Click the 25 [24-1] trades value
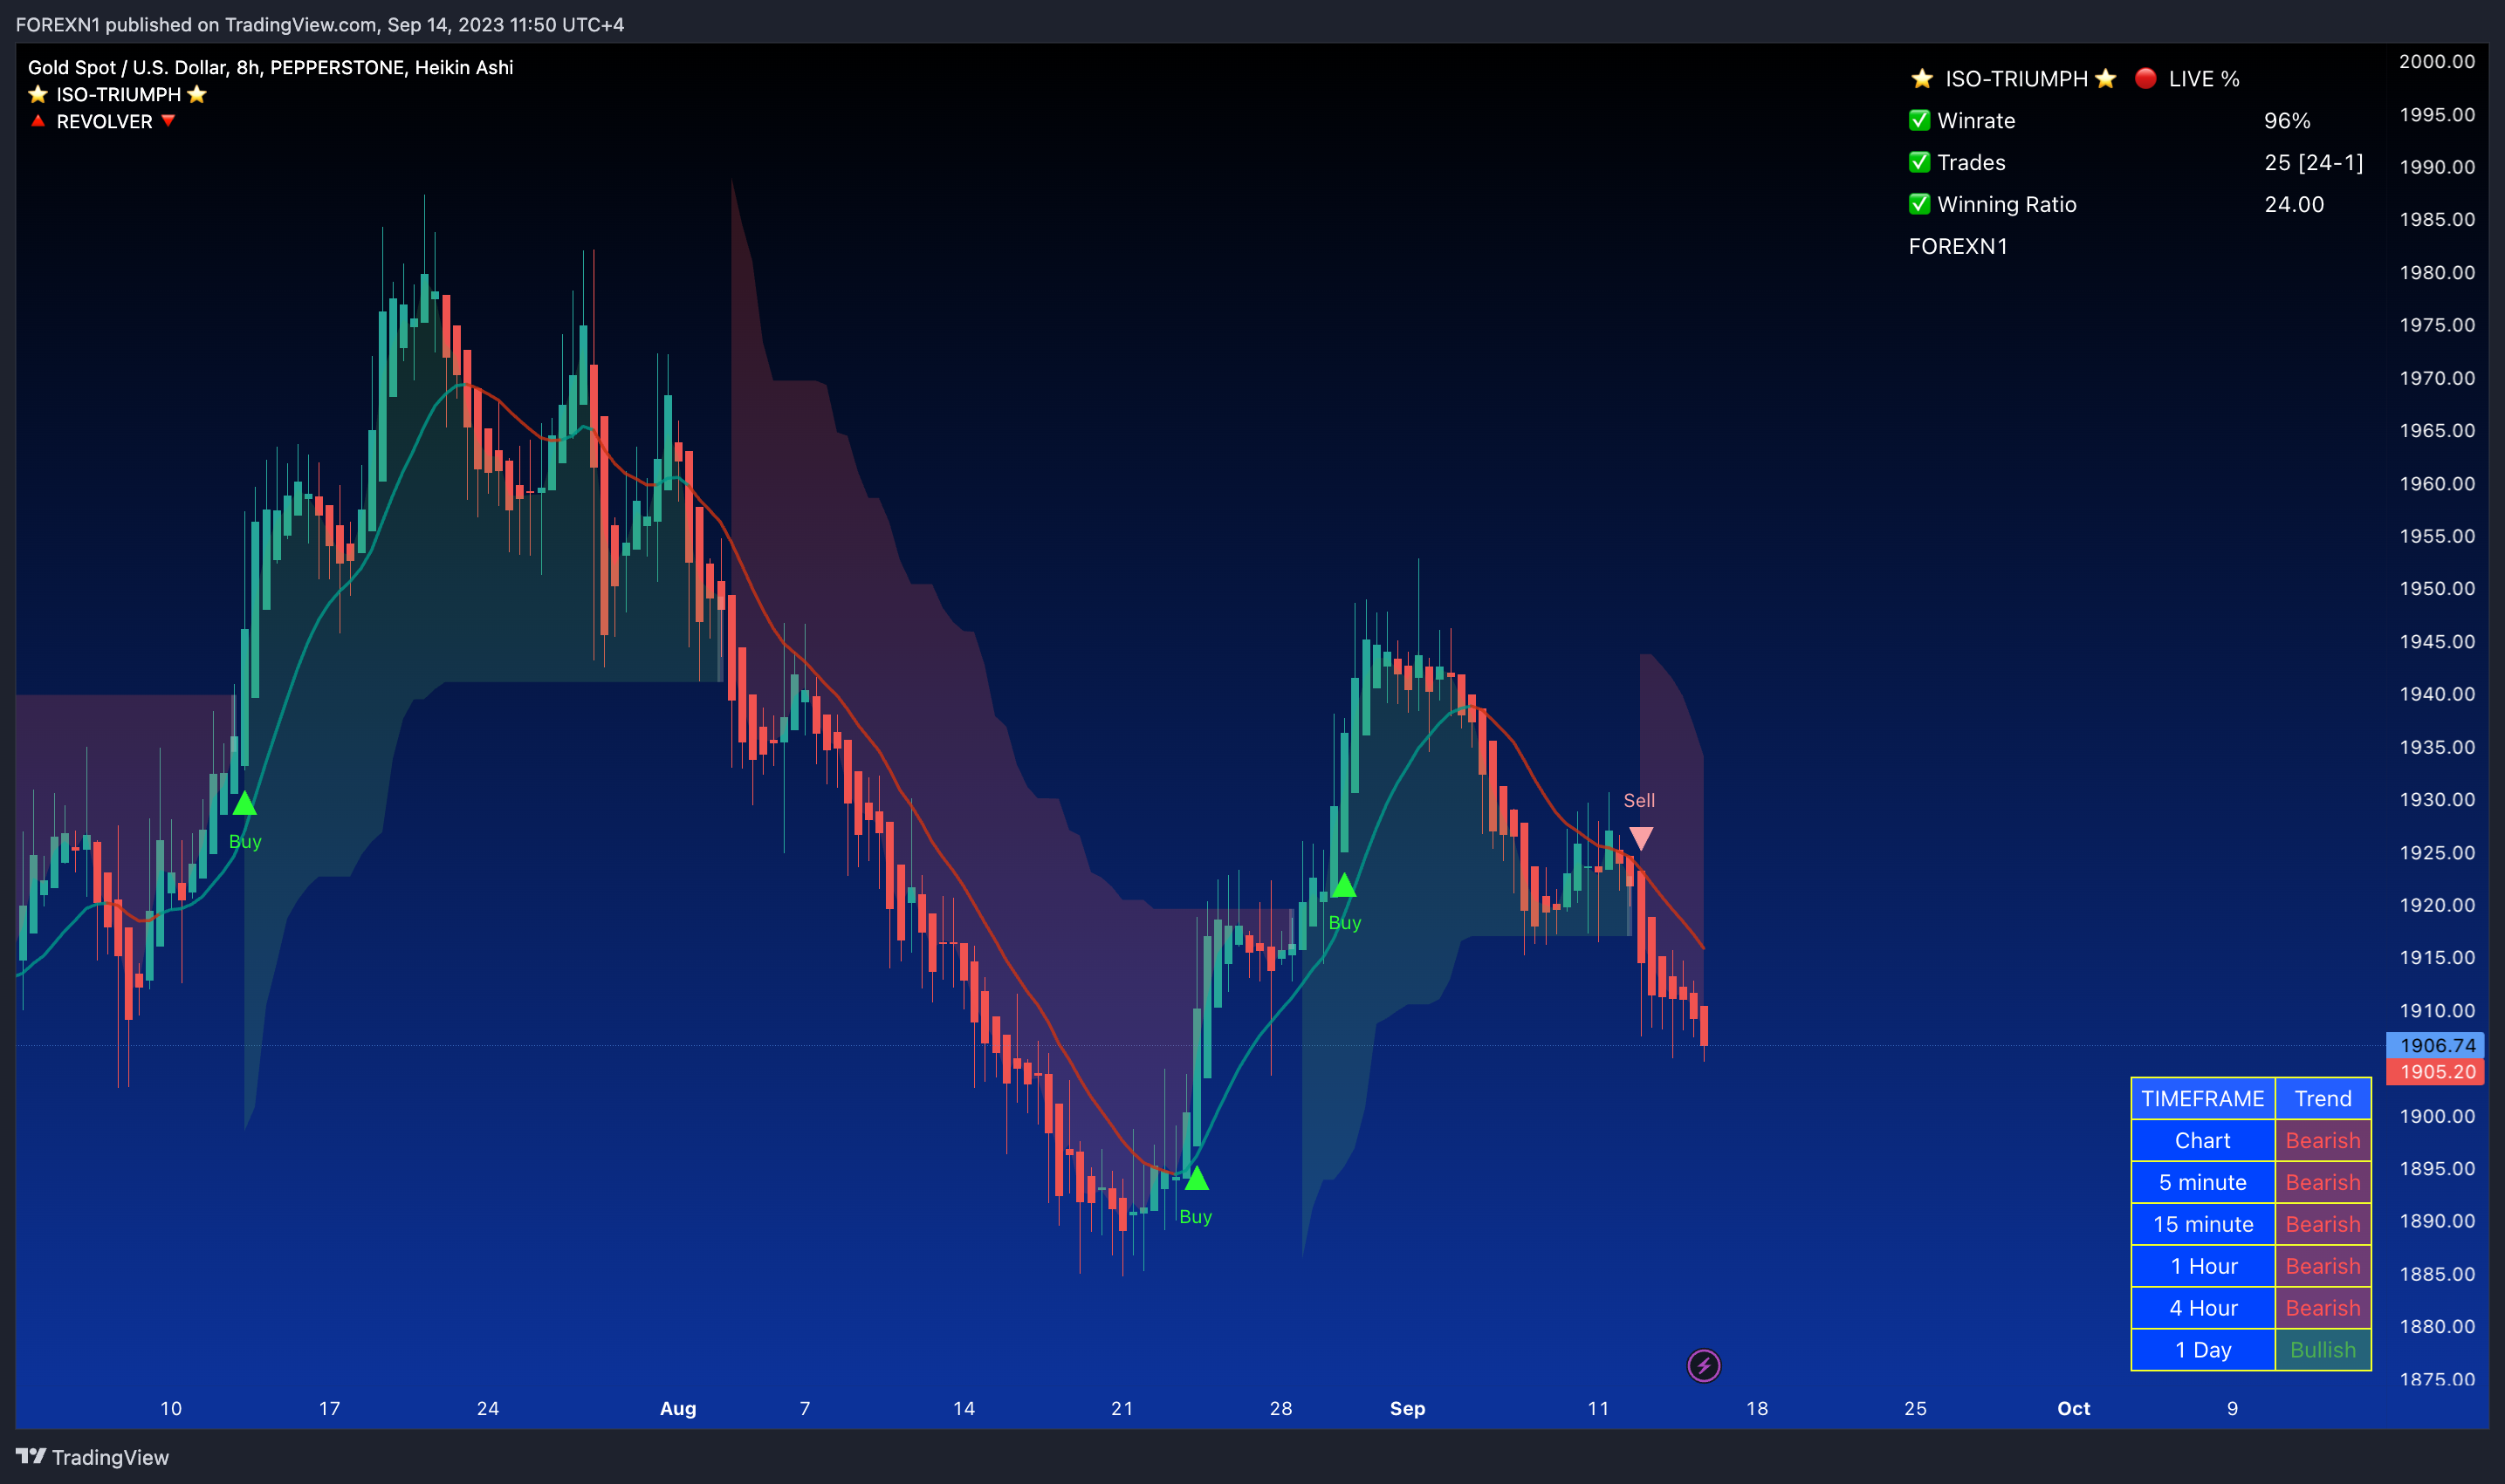 pyautogui.click(x=2313, y=162)
